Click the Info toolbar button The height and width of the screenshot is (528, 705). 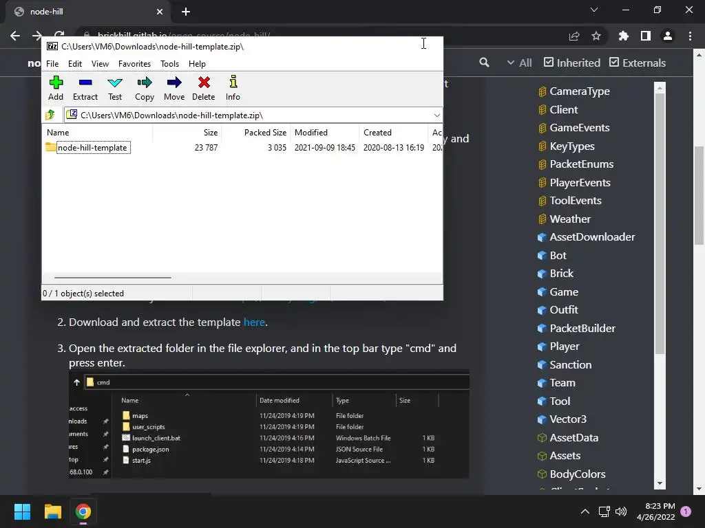click(x=233, y=89)
